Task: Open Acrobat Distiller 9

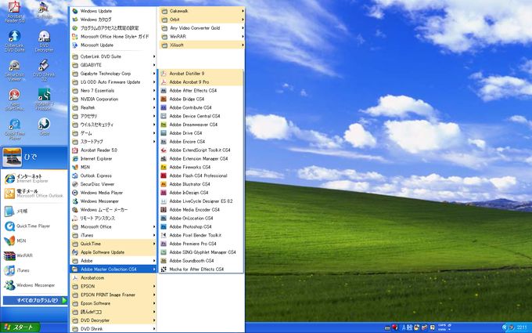Action: [x=201, y=74]
